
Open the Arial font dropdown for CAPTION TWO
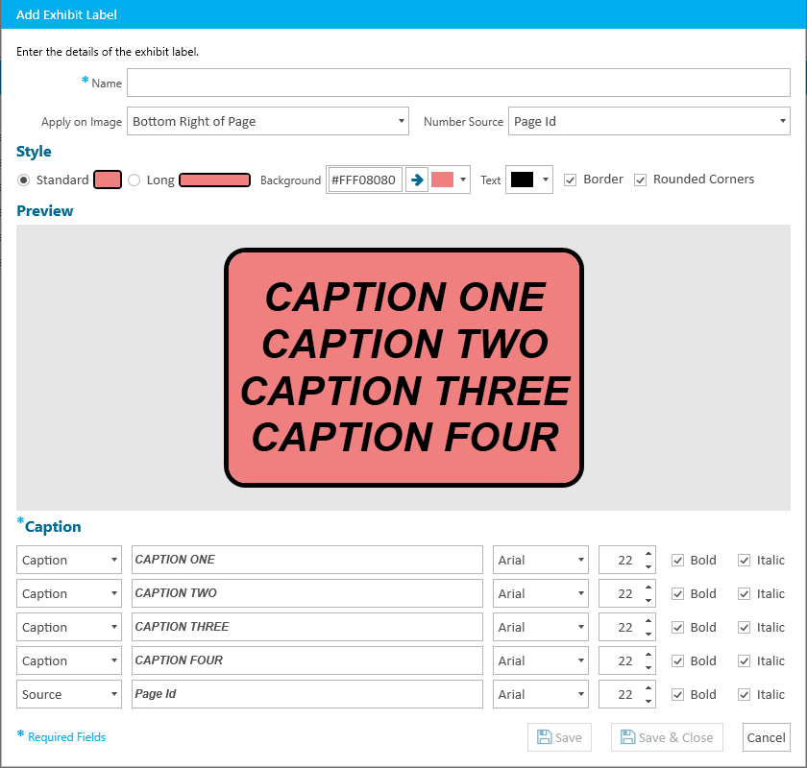point(540,593)
